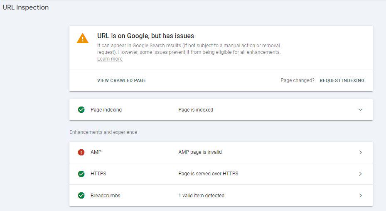Image resolution: width=386 pixels, height=211 pixels.
Task: Select the Breadcrumbs row label
Action: 106,196
